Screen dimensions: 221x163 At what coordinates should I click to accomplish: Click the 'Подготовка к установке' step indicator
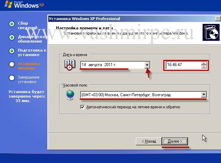(x=12, y=51)
